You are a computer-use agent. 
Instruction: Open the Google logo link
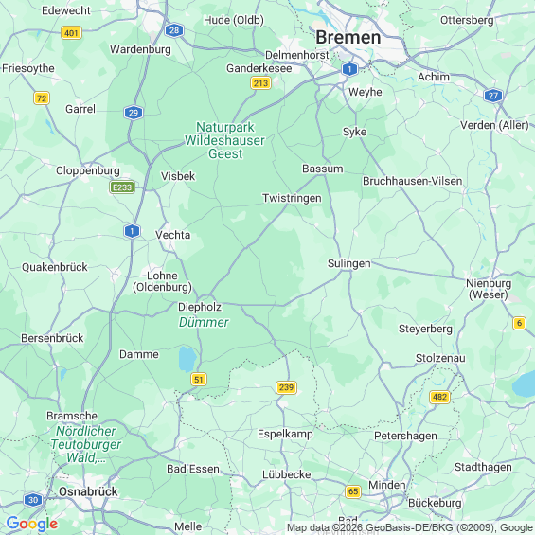click(32, 524)
